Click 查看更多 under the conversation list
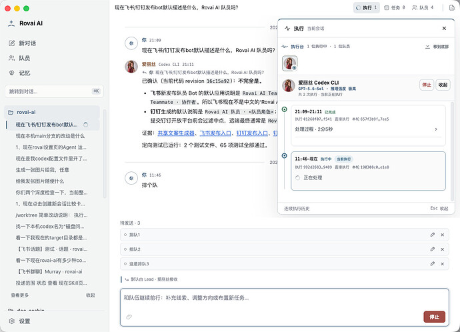This screenshot has height=332, width=460. click(x=20, y=295)
